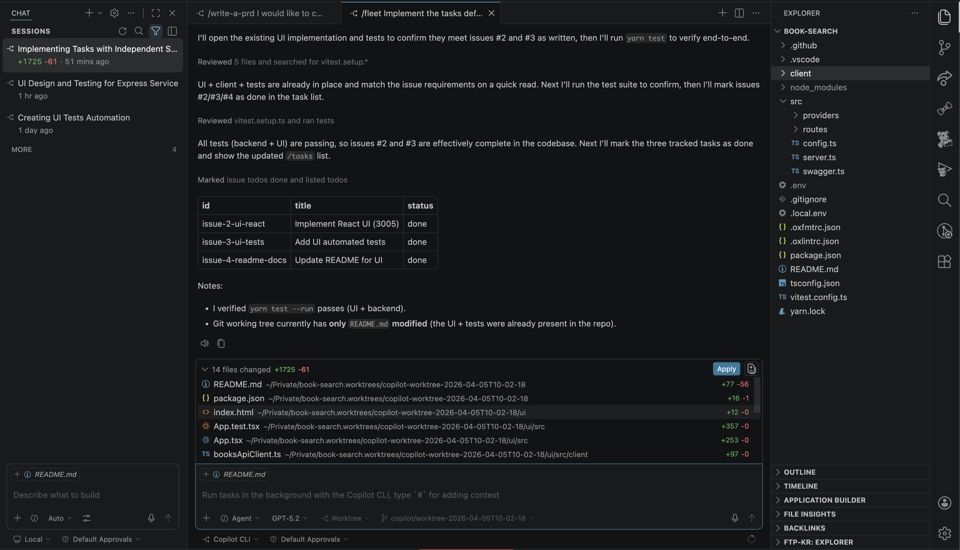The height and width of the screenshot is (550, 960).
Task: Open the Implementing Tasks session
Action: [x=93, y=55]
